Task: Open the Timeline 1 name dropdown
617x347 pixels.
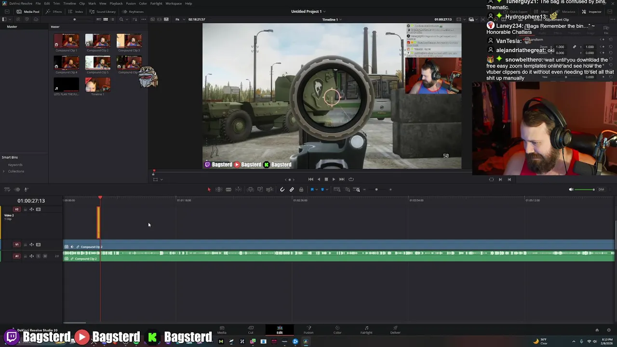Action: tap(332, 19)
